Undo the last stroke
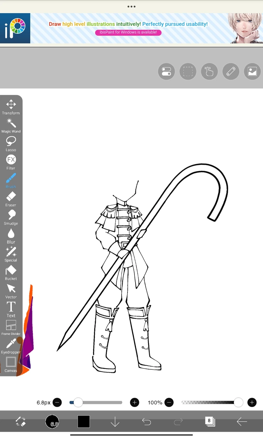The image size is (263, 438). 147,422
